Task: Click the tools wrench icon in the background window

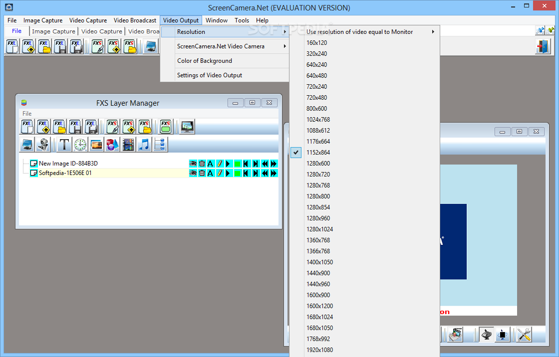Action: tap(524, 335)
